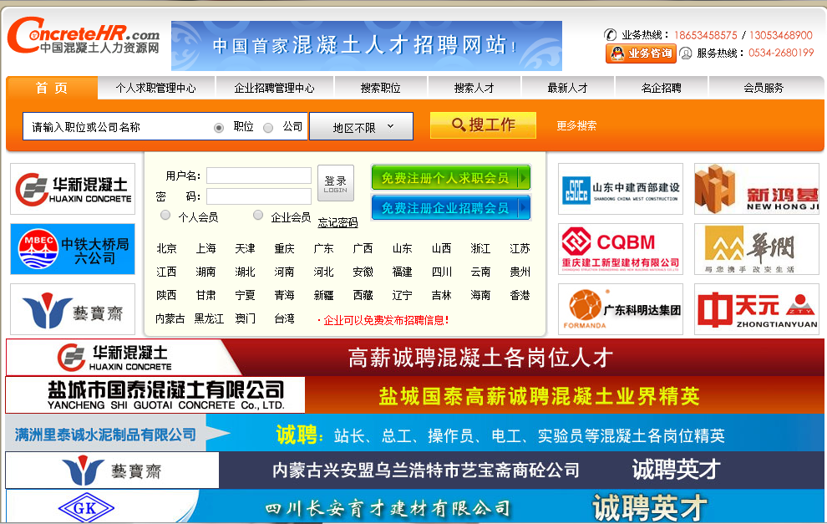Select the 四川 region link
This screenshot has width=827, height=524.
point(441,272)
